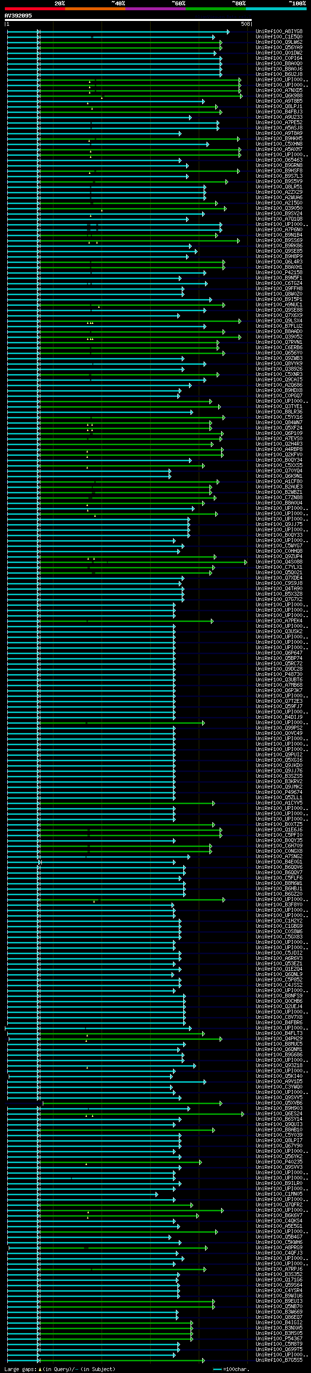
Task: Select hit UniRef100_B4FBJ3
Action: (x=279, y=112)
